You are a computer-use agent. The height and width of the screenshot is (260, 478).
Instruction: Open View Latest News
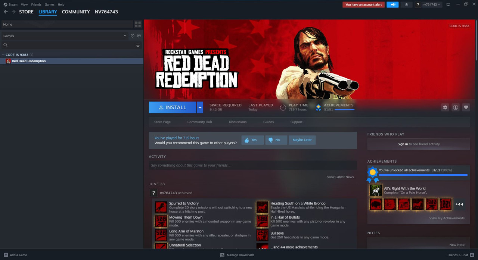[x=341, y=177]
